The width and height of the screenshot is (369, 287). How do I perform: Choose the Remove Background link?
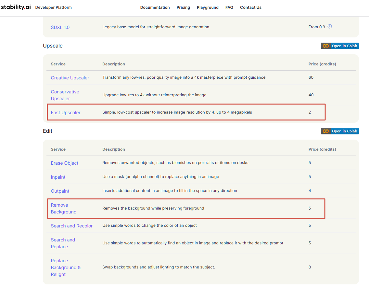pyautogui.click(x=63, y=208)
